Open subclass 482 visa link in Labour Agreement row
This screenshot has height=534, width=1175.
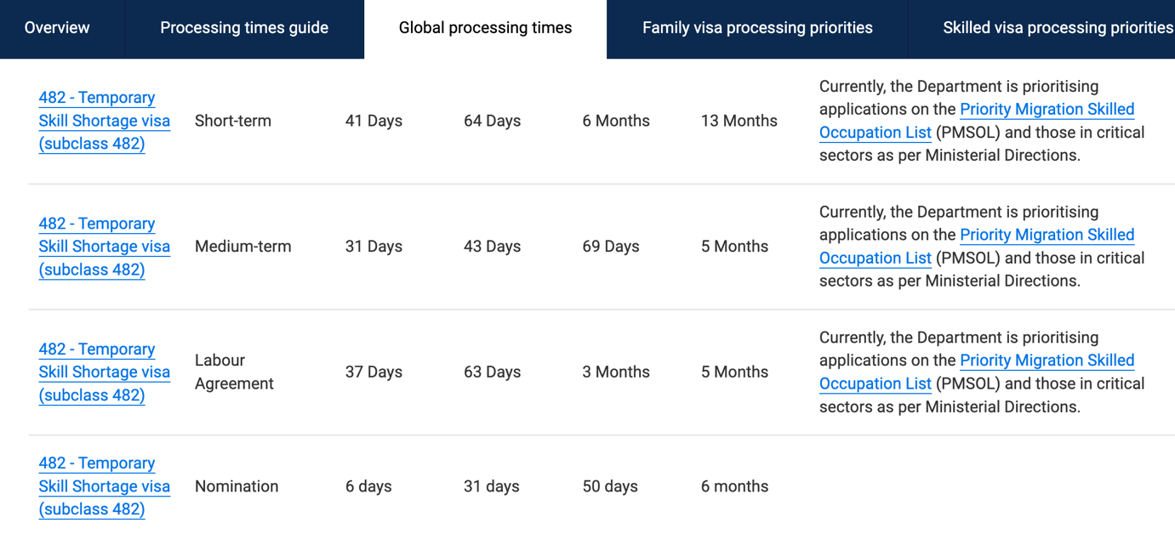tap(104, 372)
